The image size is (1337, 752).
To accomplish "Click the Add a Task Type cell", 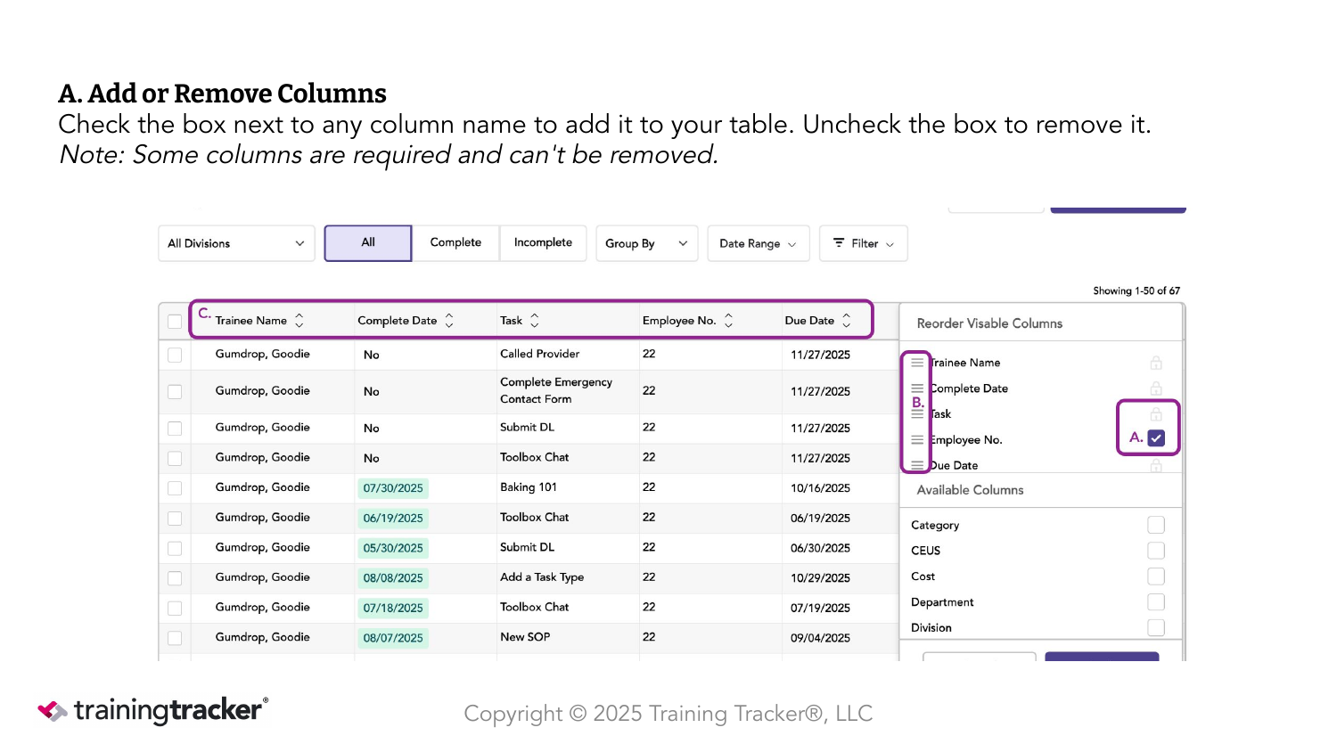I will click(x=542, y=577).
